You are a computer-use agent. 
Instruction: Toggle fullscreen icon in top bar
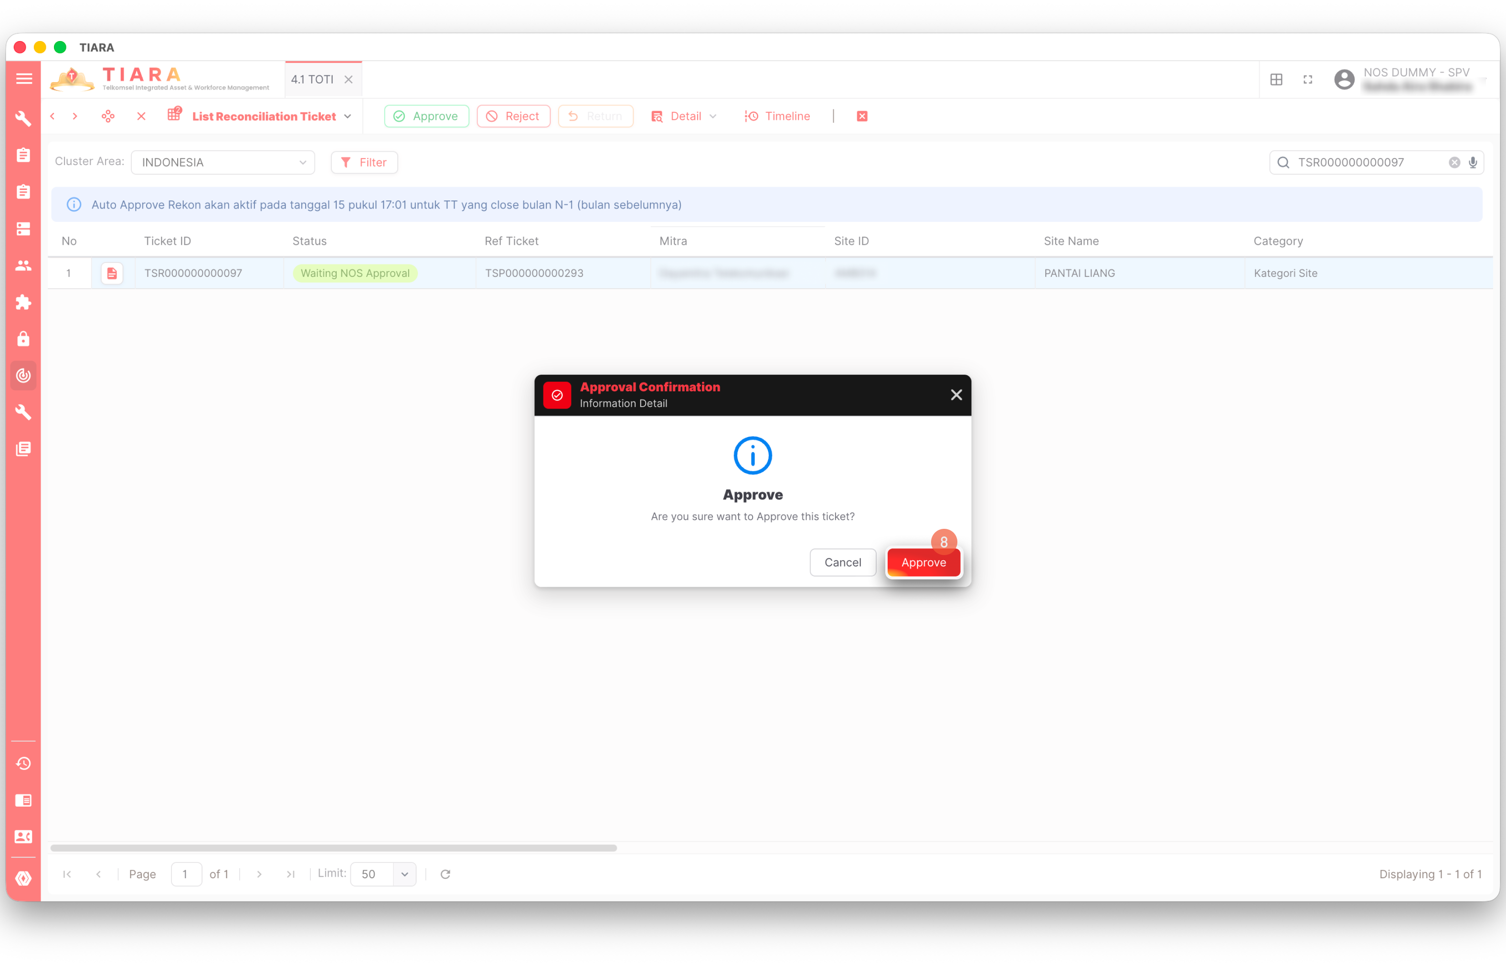1308,80
